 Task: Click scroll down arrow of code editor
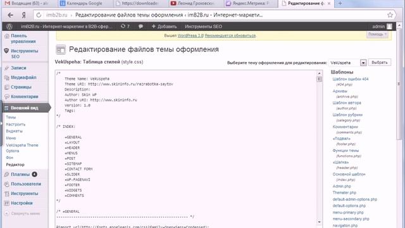click(319, 222)
